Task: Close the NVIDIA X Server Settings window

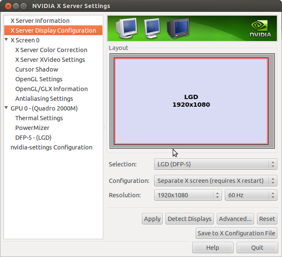Action: coord(8,6)
